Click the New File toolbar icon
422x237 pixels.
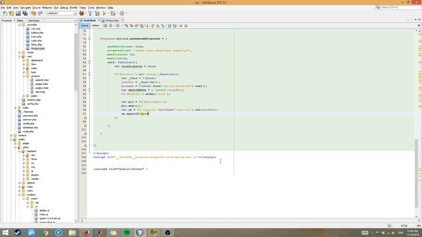coord(5,13)
